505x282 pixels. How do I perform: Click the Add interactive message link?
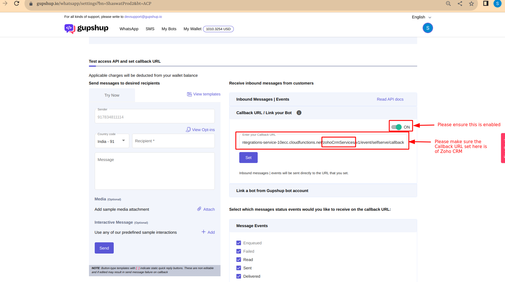[211, 232]
